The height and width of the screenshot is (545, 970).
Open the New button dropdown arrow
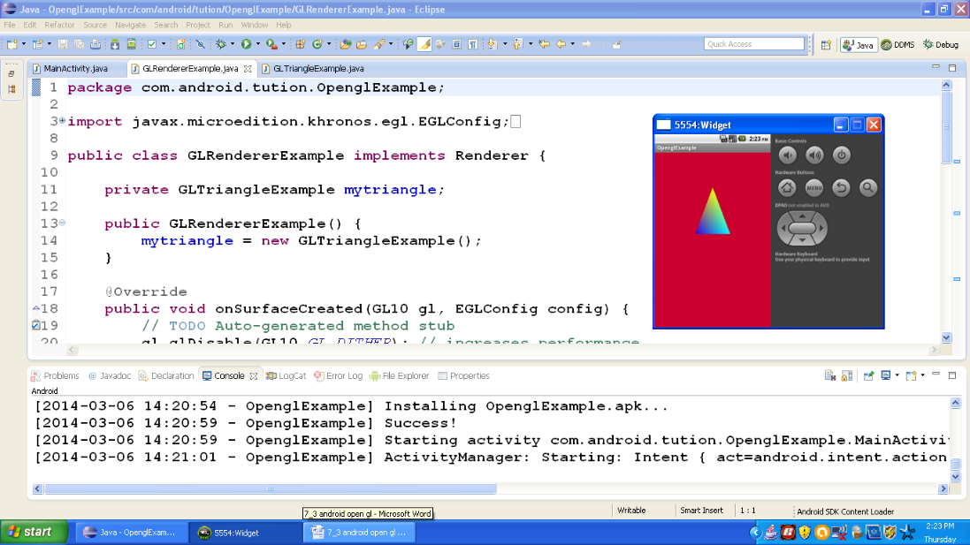click(x=24, y=44)
